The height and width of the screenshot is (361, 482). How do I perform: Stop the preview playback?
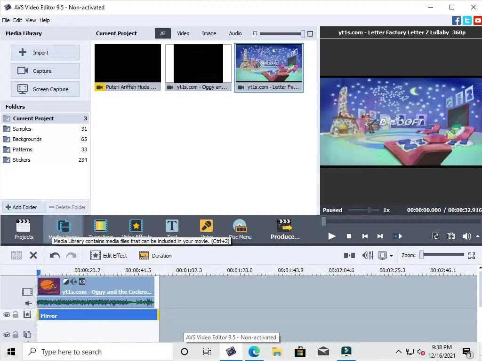point(349,236)
